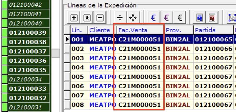Click Fac.Venta cell in line 004
The width and height of the screenshot is (236, 112).
point(140,67)
